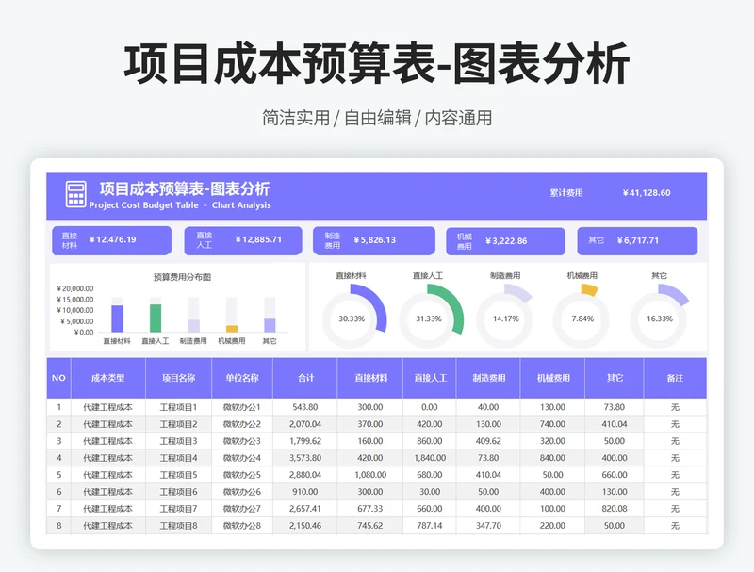Select cell 677.33 in 工程项目7 row
The width and height of the screenshot is (754, 572).
[x=370, y=509]
